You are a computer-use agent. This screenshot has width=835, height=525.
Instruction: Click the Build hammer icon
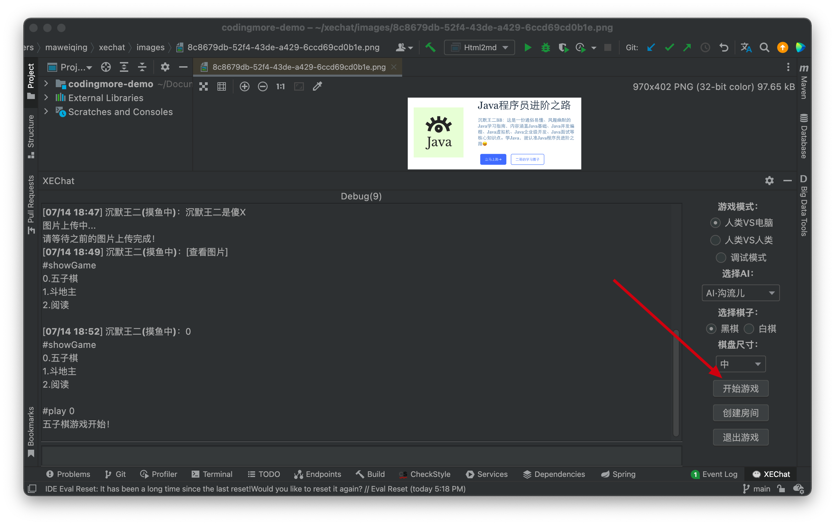coord(430,47)
